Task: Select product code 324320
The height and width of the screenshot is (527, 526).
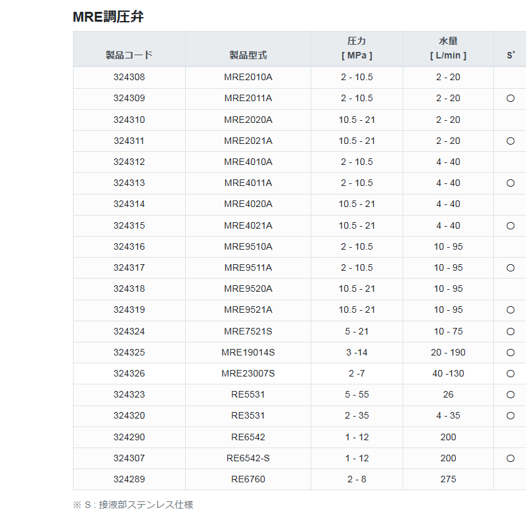Action: click(129, 416)
